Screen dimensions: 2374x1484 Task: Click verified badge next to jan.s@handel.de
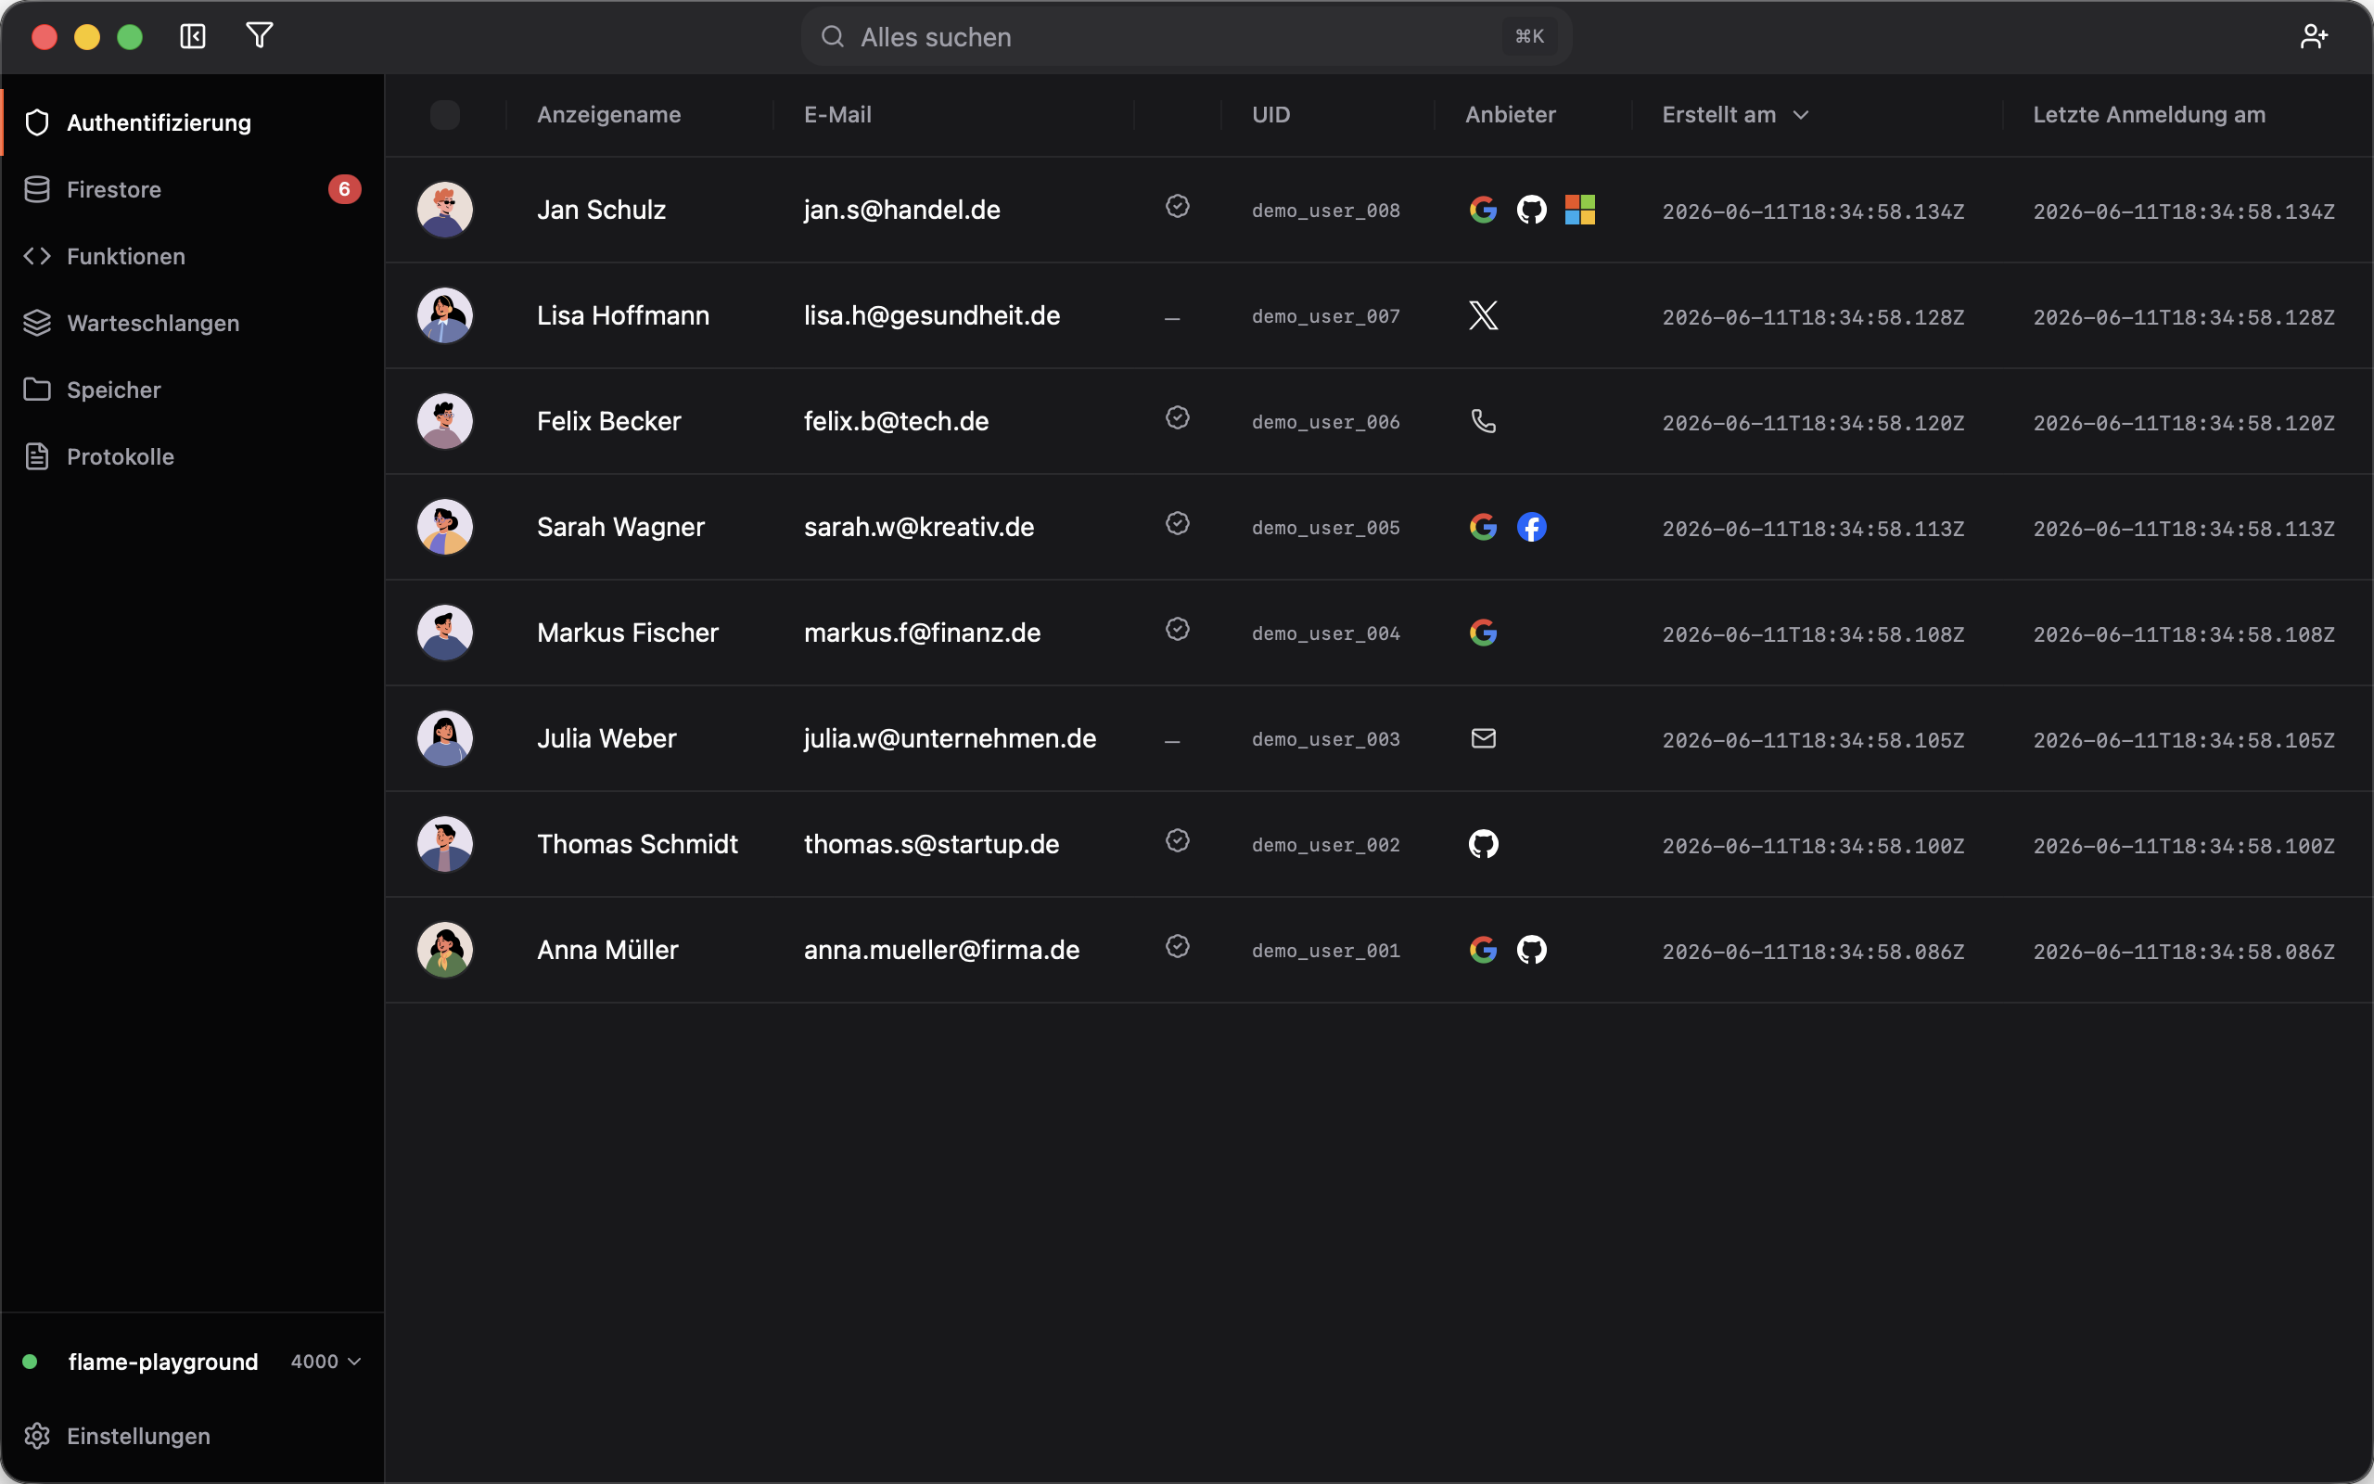click(1177, 206)
